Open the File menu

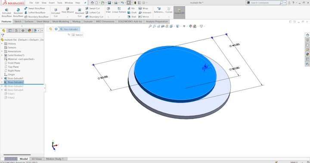(x=31, y=3)
